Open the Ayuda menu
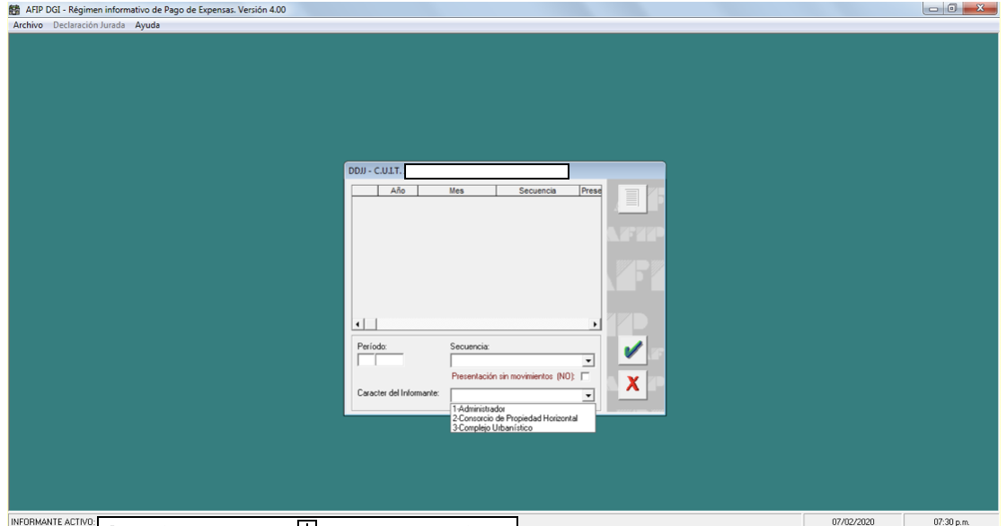1006x526 pixels. pos(147,25)
